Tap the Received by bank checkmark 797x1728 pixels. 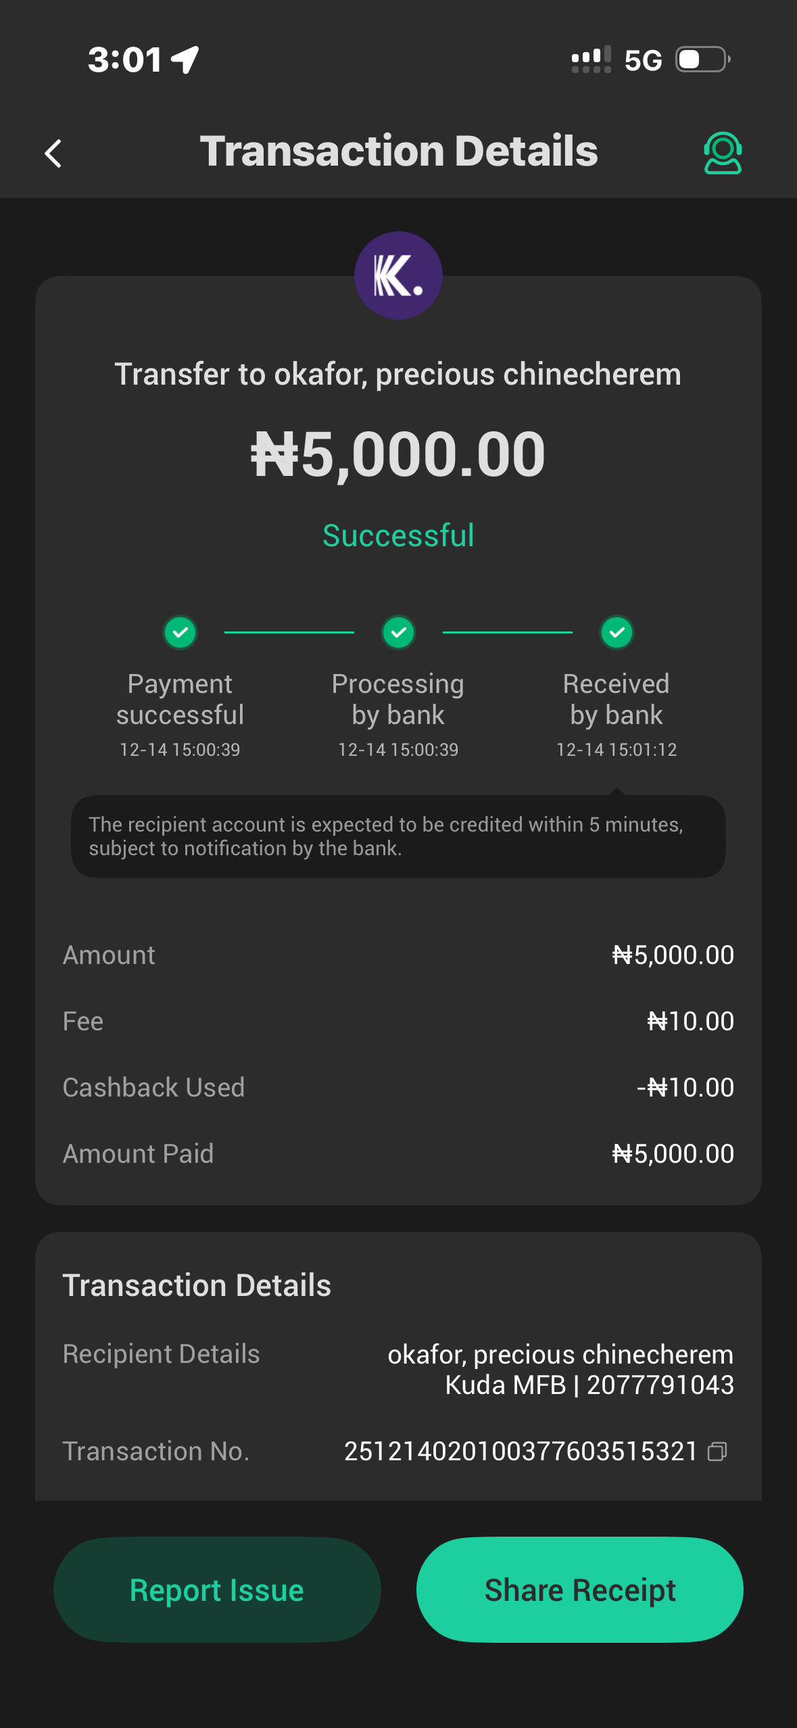pyautogui.click(x=617, y=632)
